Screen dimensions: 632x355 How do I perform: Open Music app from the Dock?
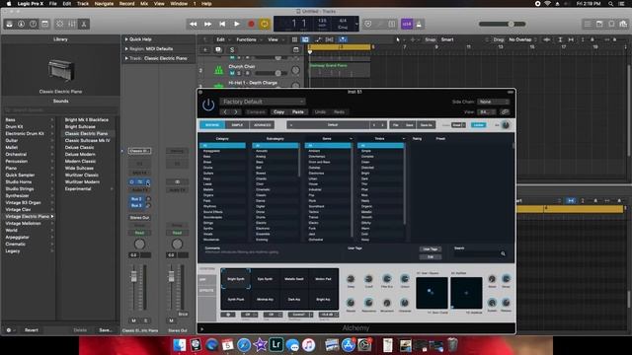click(x=308, y=345)
